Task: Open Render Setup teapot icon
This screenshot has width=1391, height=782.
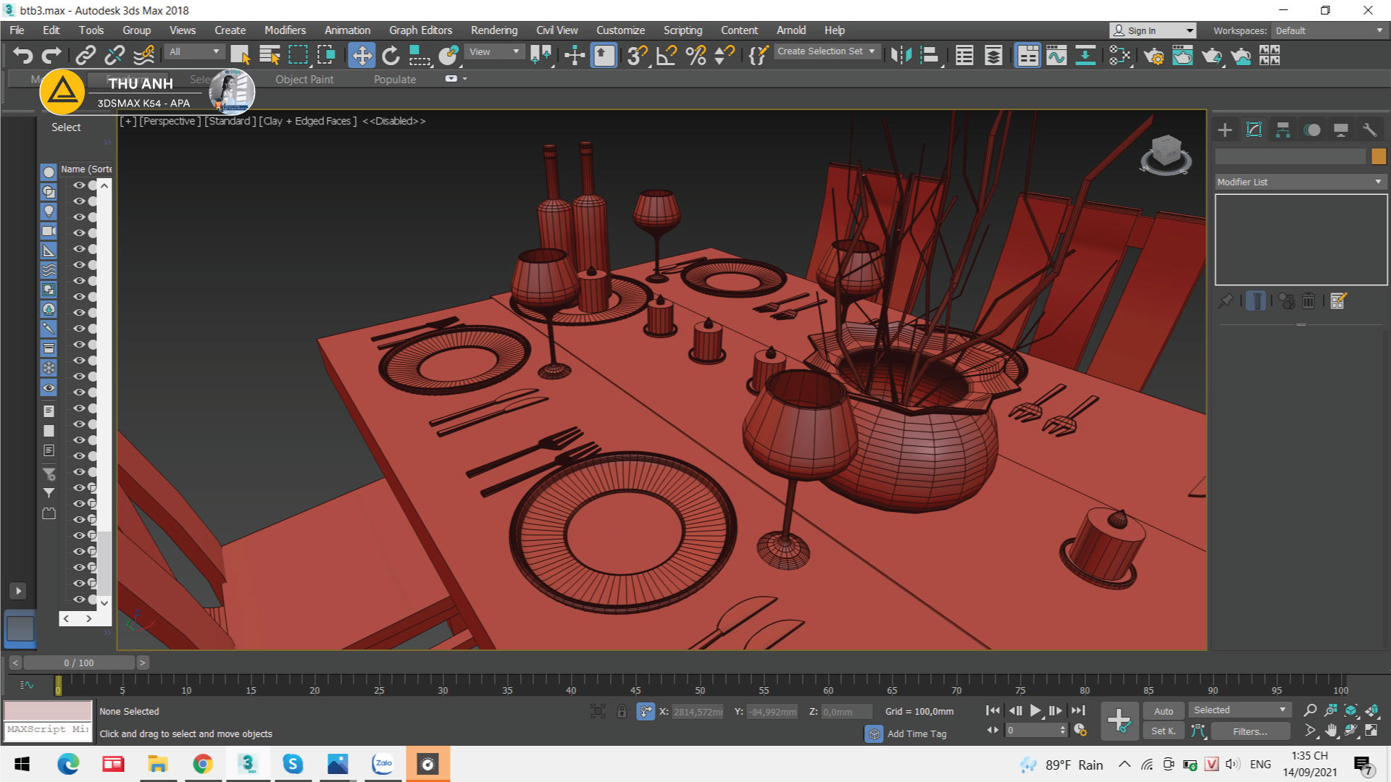Action: (1153, 56)
